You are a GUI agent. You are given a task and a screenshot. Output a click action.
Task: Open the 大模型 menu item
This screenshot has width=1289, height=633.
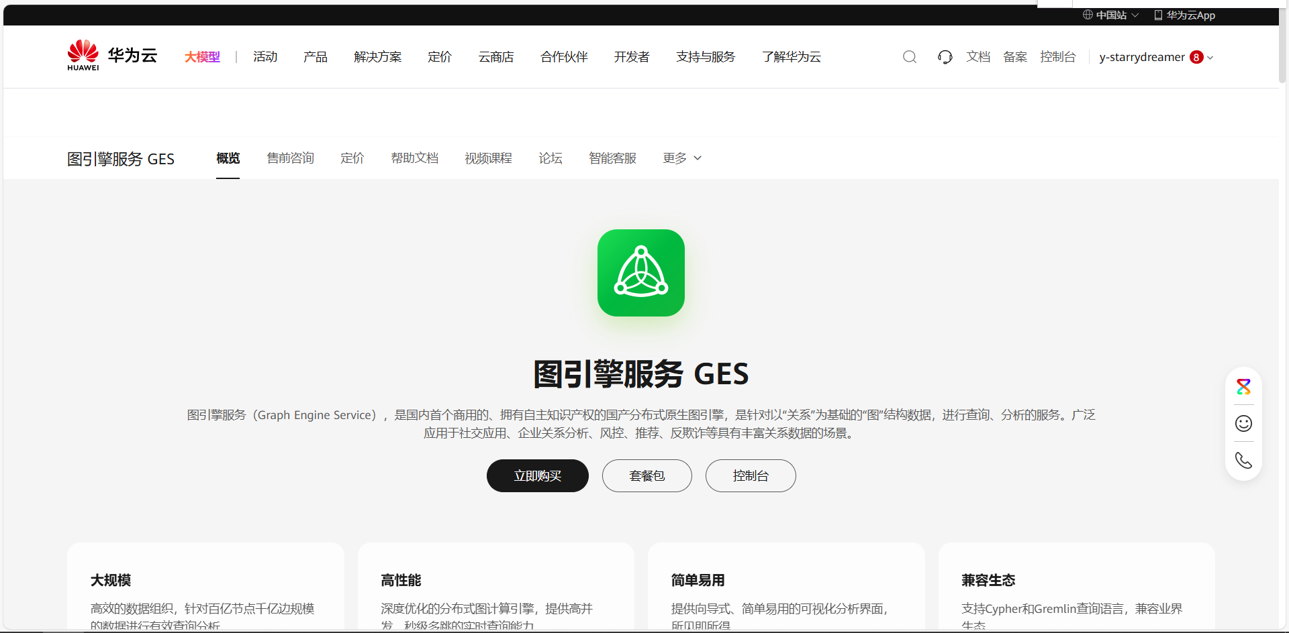click(202, 57)
